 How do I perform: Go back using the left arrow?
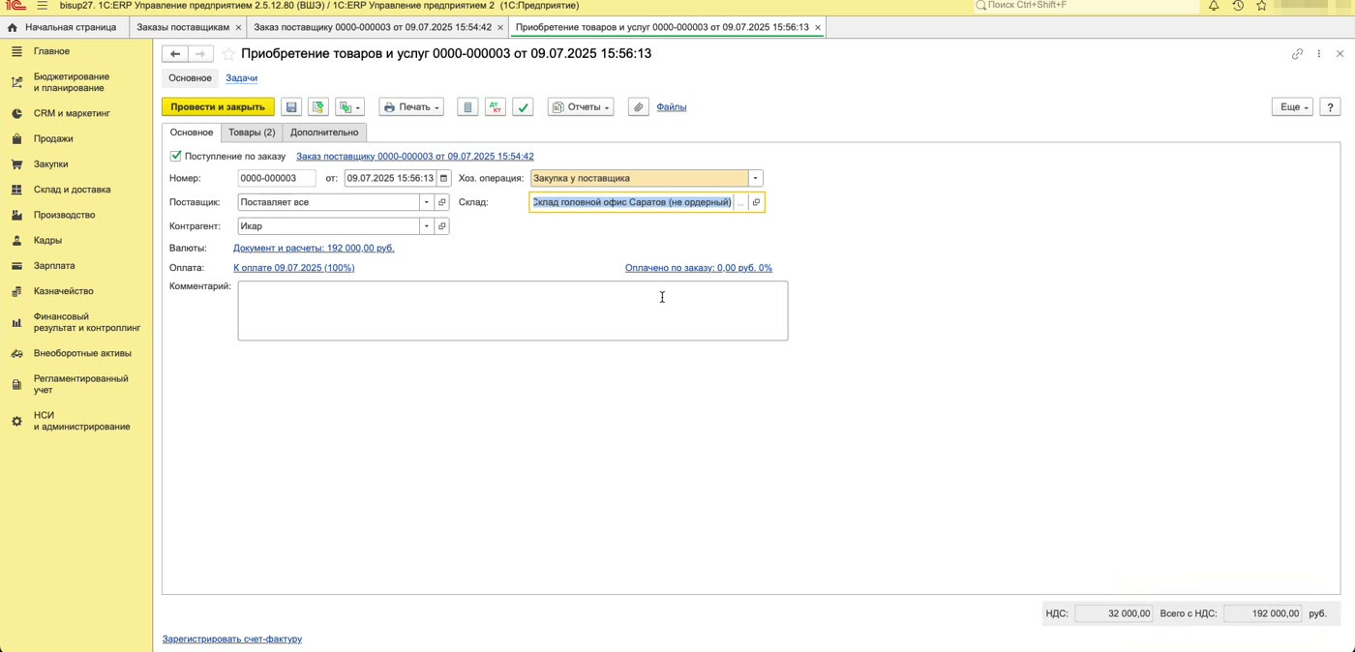click(x=175, y=54)
